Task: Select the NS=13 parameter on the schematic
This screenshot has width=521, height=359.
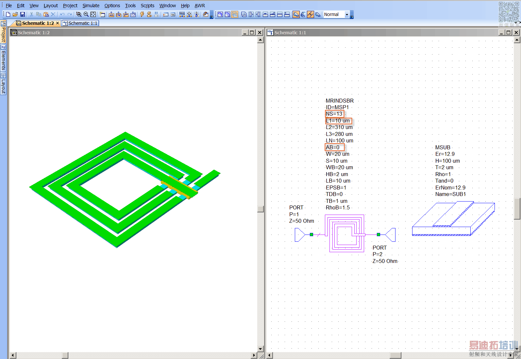Action: (x=334, y=114)
